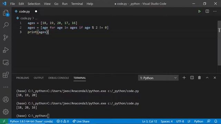Split the terminal panel
Viewport: 221px width, 124px height.
tap(192, 78)
